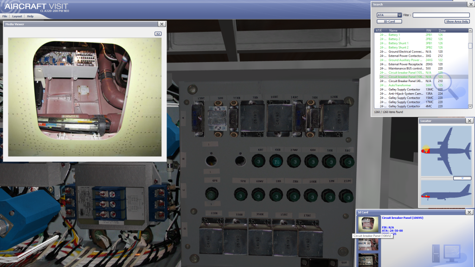
Task: Click the enlarged photo in Media Viewer
Action: (85, 97)
